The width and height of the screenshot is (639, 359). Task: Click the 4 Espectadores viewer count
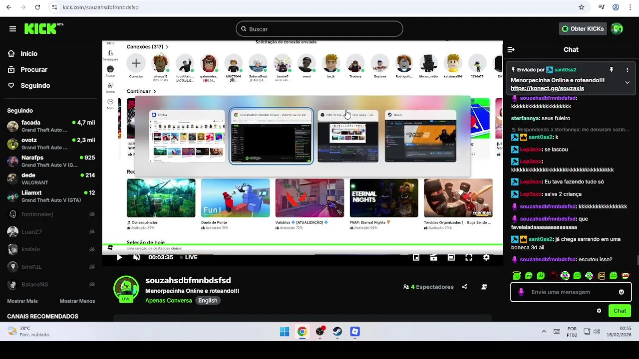428,287
